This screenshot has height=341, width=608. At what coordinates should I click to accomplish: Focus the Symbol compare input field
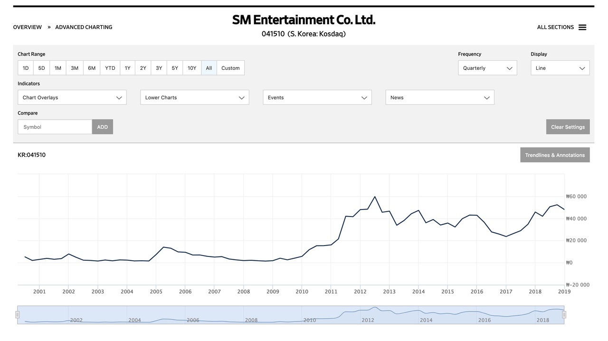pos(55,127)
